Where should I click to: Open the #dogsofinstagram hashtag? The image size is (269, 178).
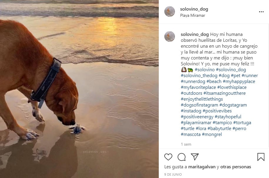click(199, 105)
